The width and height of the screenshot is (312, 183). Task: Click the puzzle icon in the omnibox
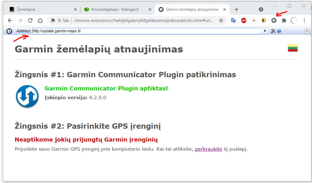pyautogui.click(x=53, y=20)
